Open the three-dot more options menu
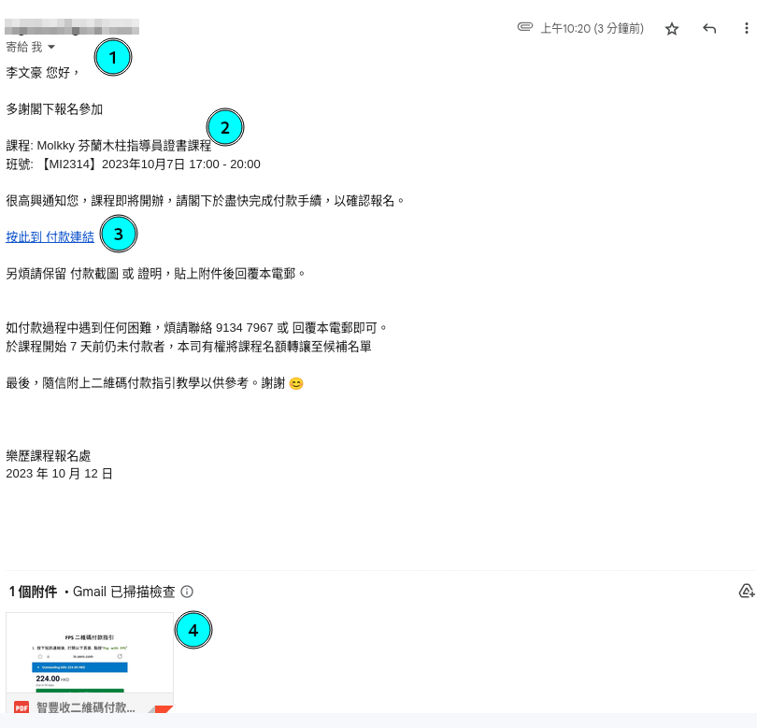This screenshot has width=757, height=728. [x=746, y=29]
